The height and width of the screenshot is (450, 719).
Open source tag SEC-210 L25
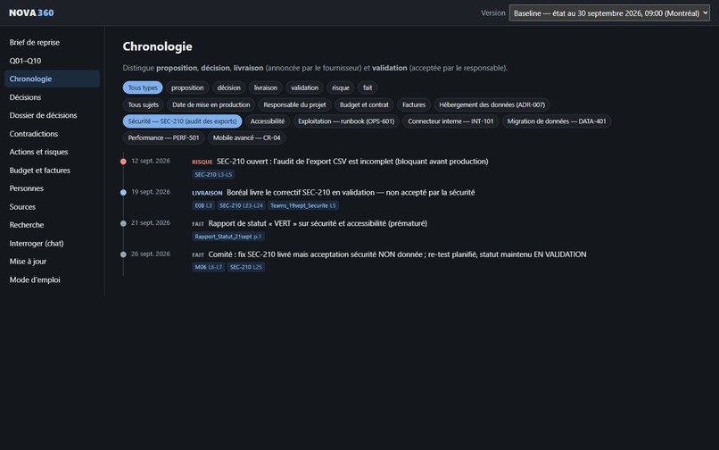[x=246, y=267]
